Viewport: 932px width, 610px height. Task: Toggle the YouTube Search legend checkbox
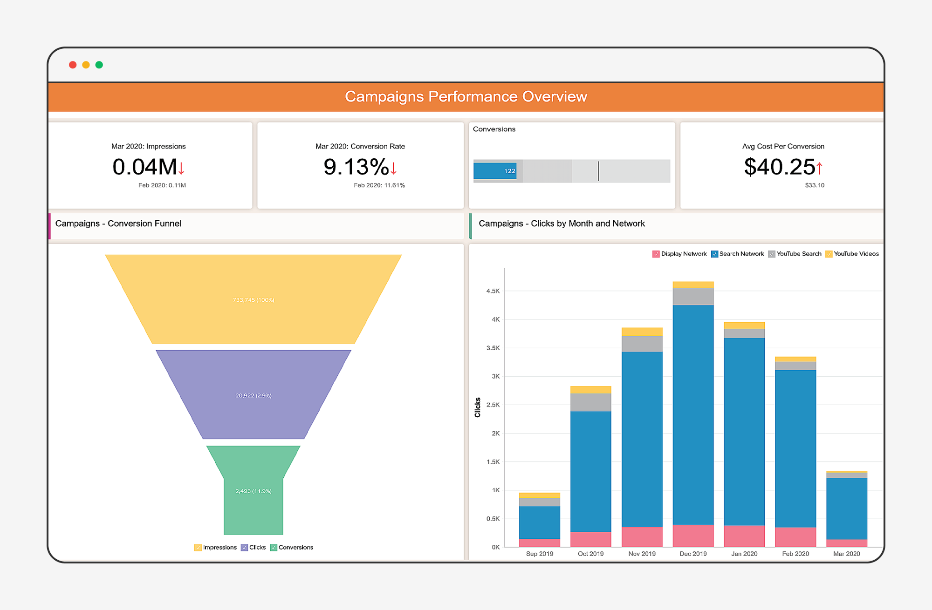(772, 254)
